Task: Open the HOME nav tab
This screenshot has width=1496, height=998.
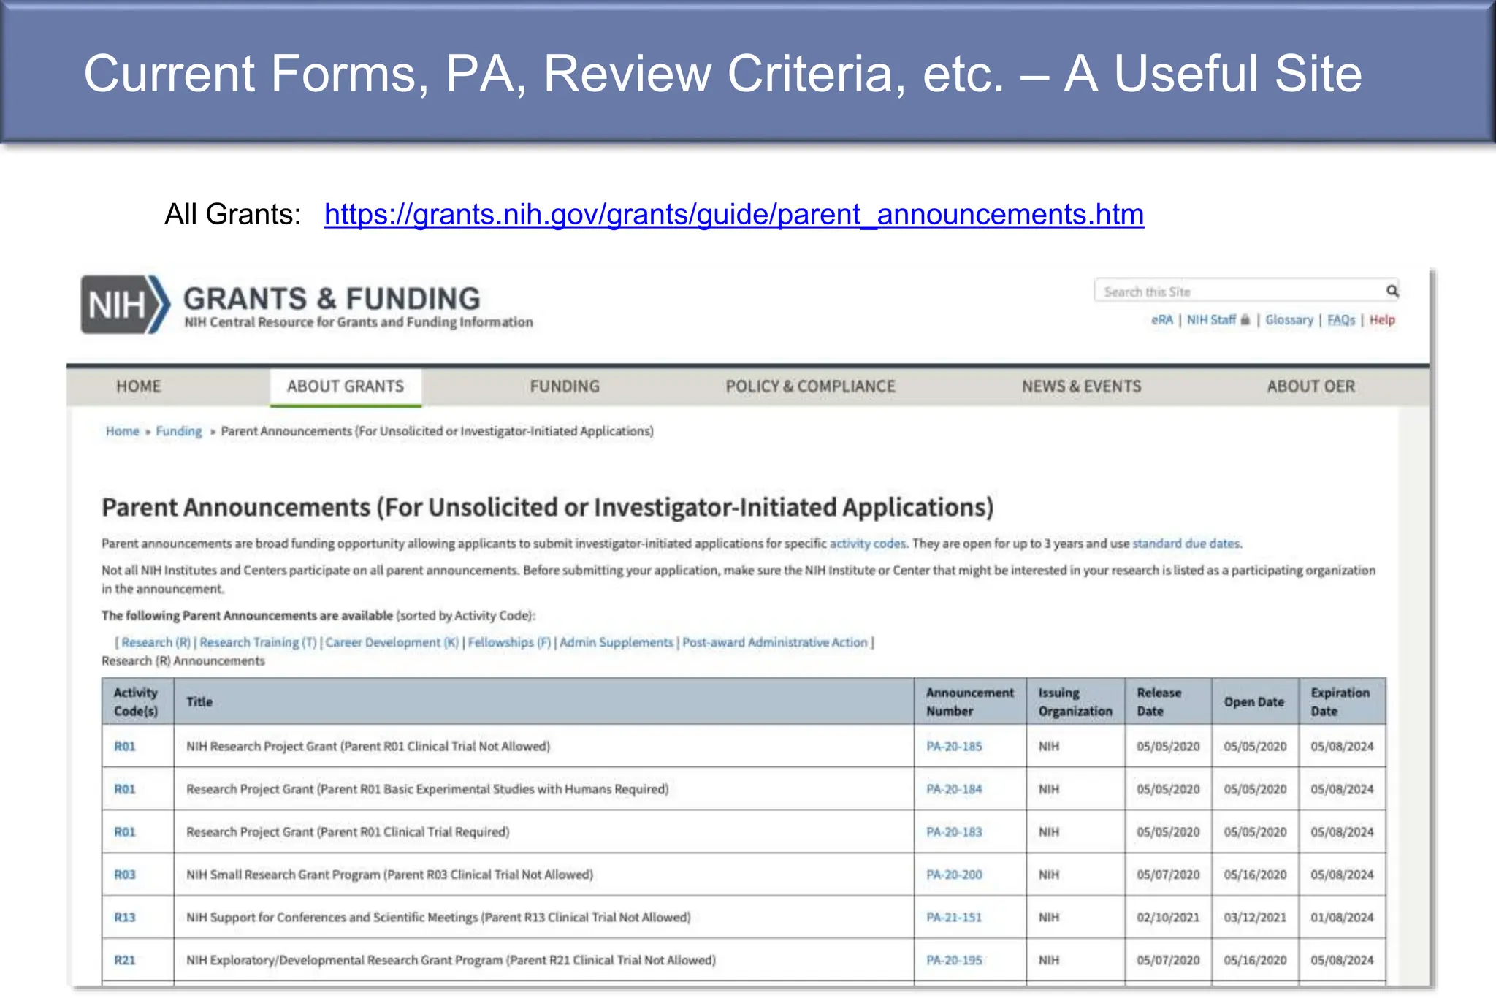Action: pyautogui.click(x=139, y=386)
